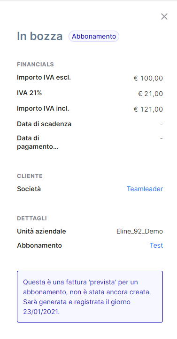Select the € 121,00 total including IVA
The height and width of the screenshot is (339, 177).
click(x=148, y=109)
